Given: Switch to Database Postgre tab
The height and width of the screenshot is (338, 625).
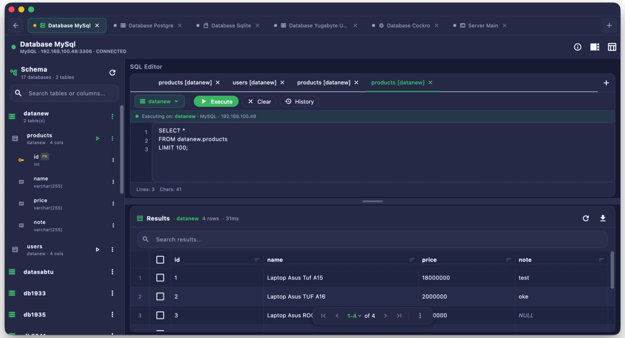Looking at the screenshot, I should tap(147, 25).
